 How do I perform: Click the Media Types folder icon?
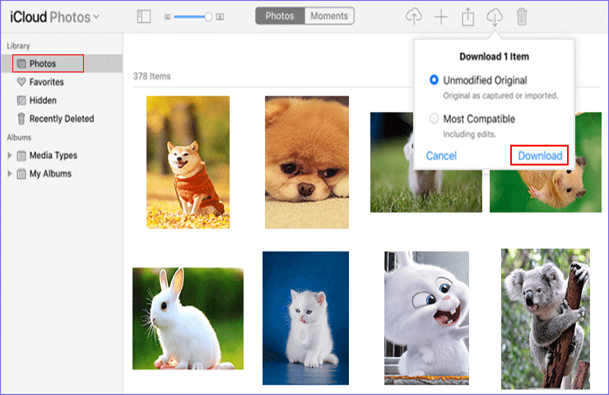point(21,156)
